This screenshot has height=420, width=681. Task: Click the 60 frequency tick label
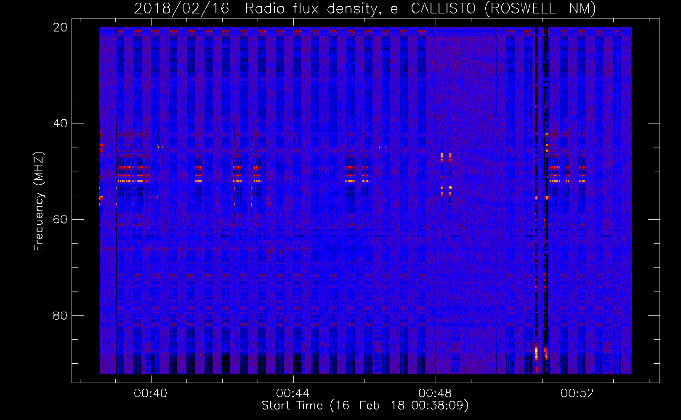click(x=60, y=220)
